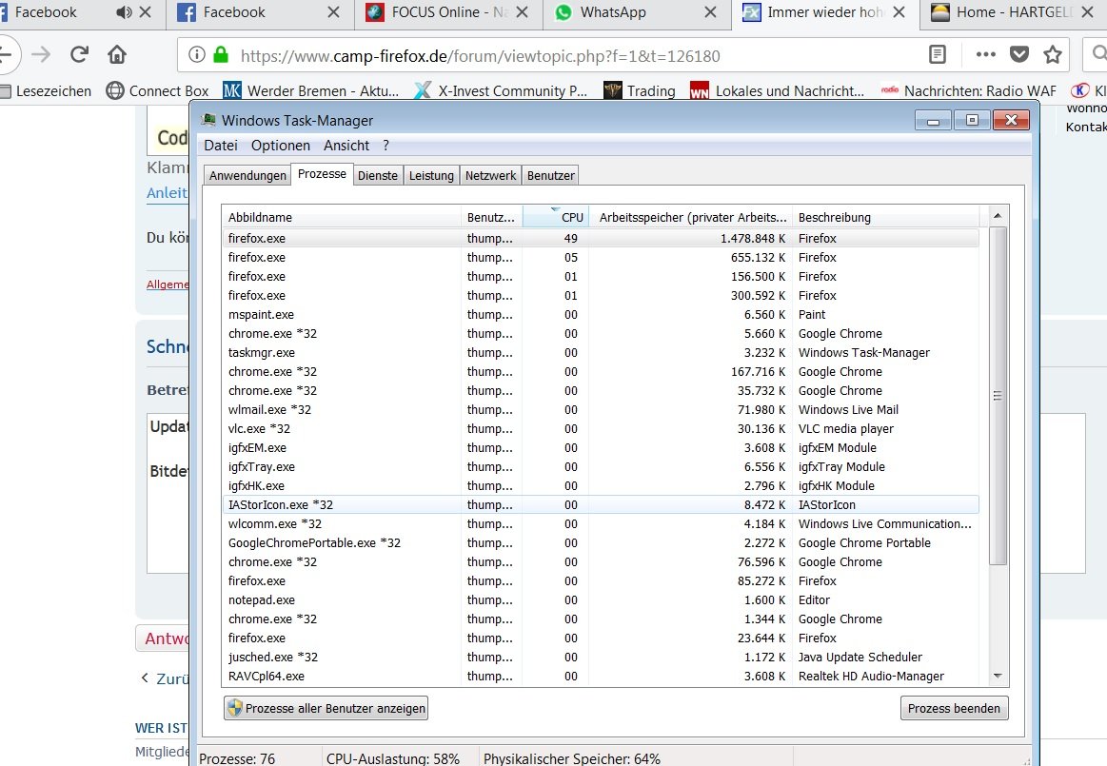Close the WhatsApp tab
Viewport: 1107px width, 766px height.
click(x=710, y=12)
